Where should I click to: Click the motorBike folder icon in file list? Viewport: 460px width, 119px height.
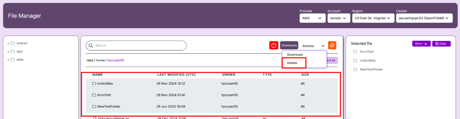pyautogui.click(x=94, y=84)
